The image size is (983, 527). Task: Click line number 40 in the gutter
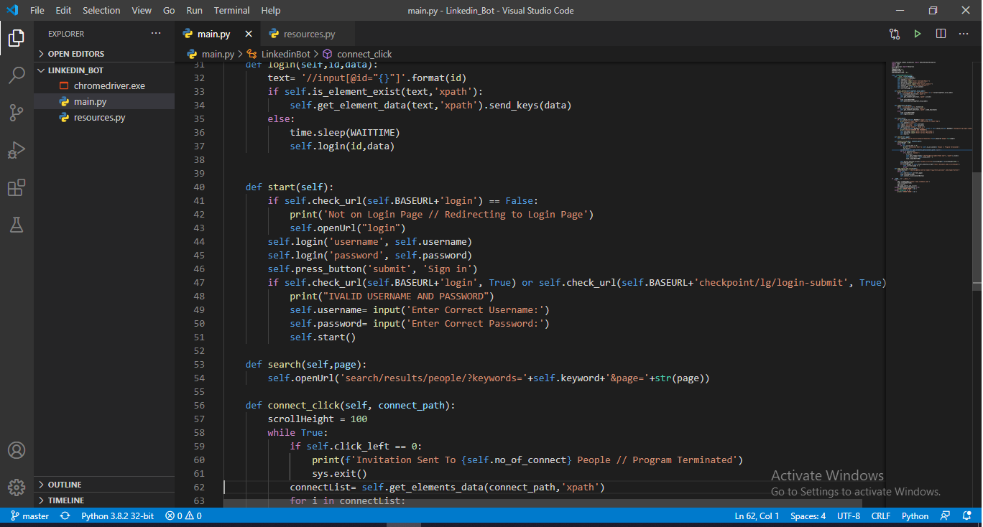coord(199,187)
